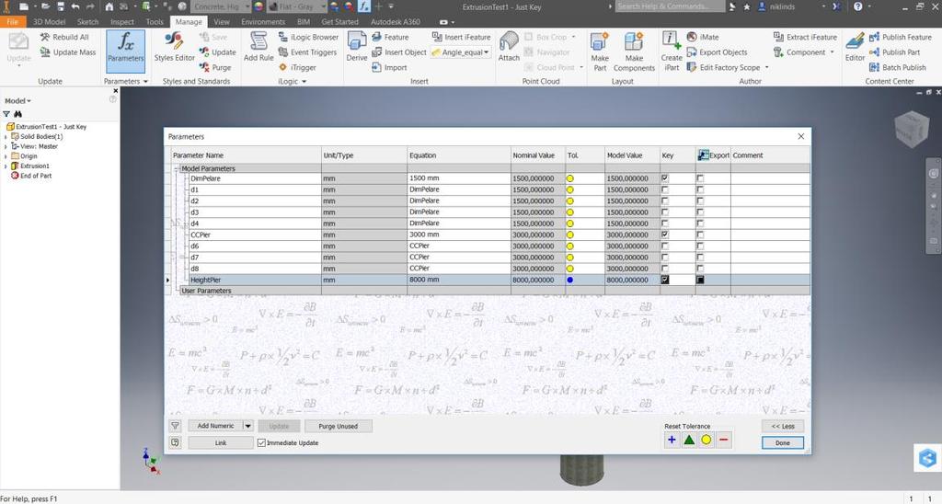942x504 pixels.
Task: Open Event Triggers
Action: (x=307, y=52)
